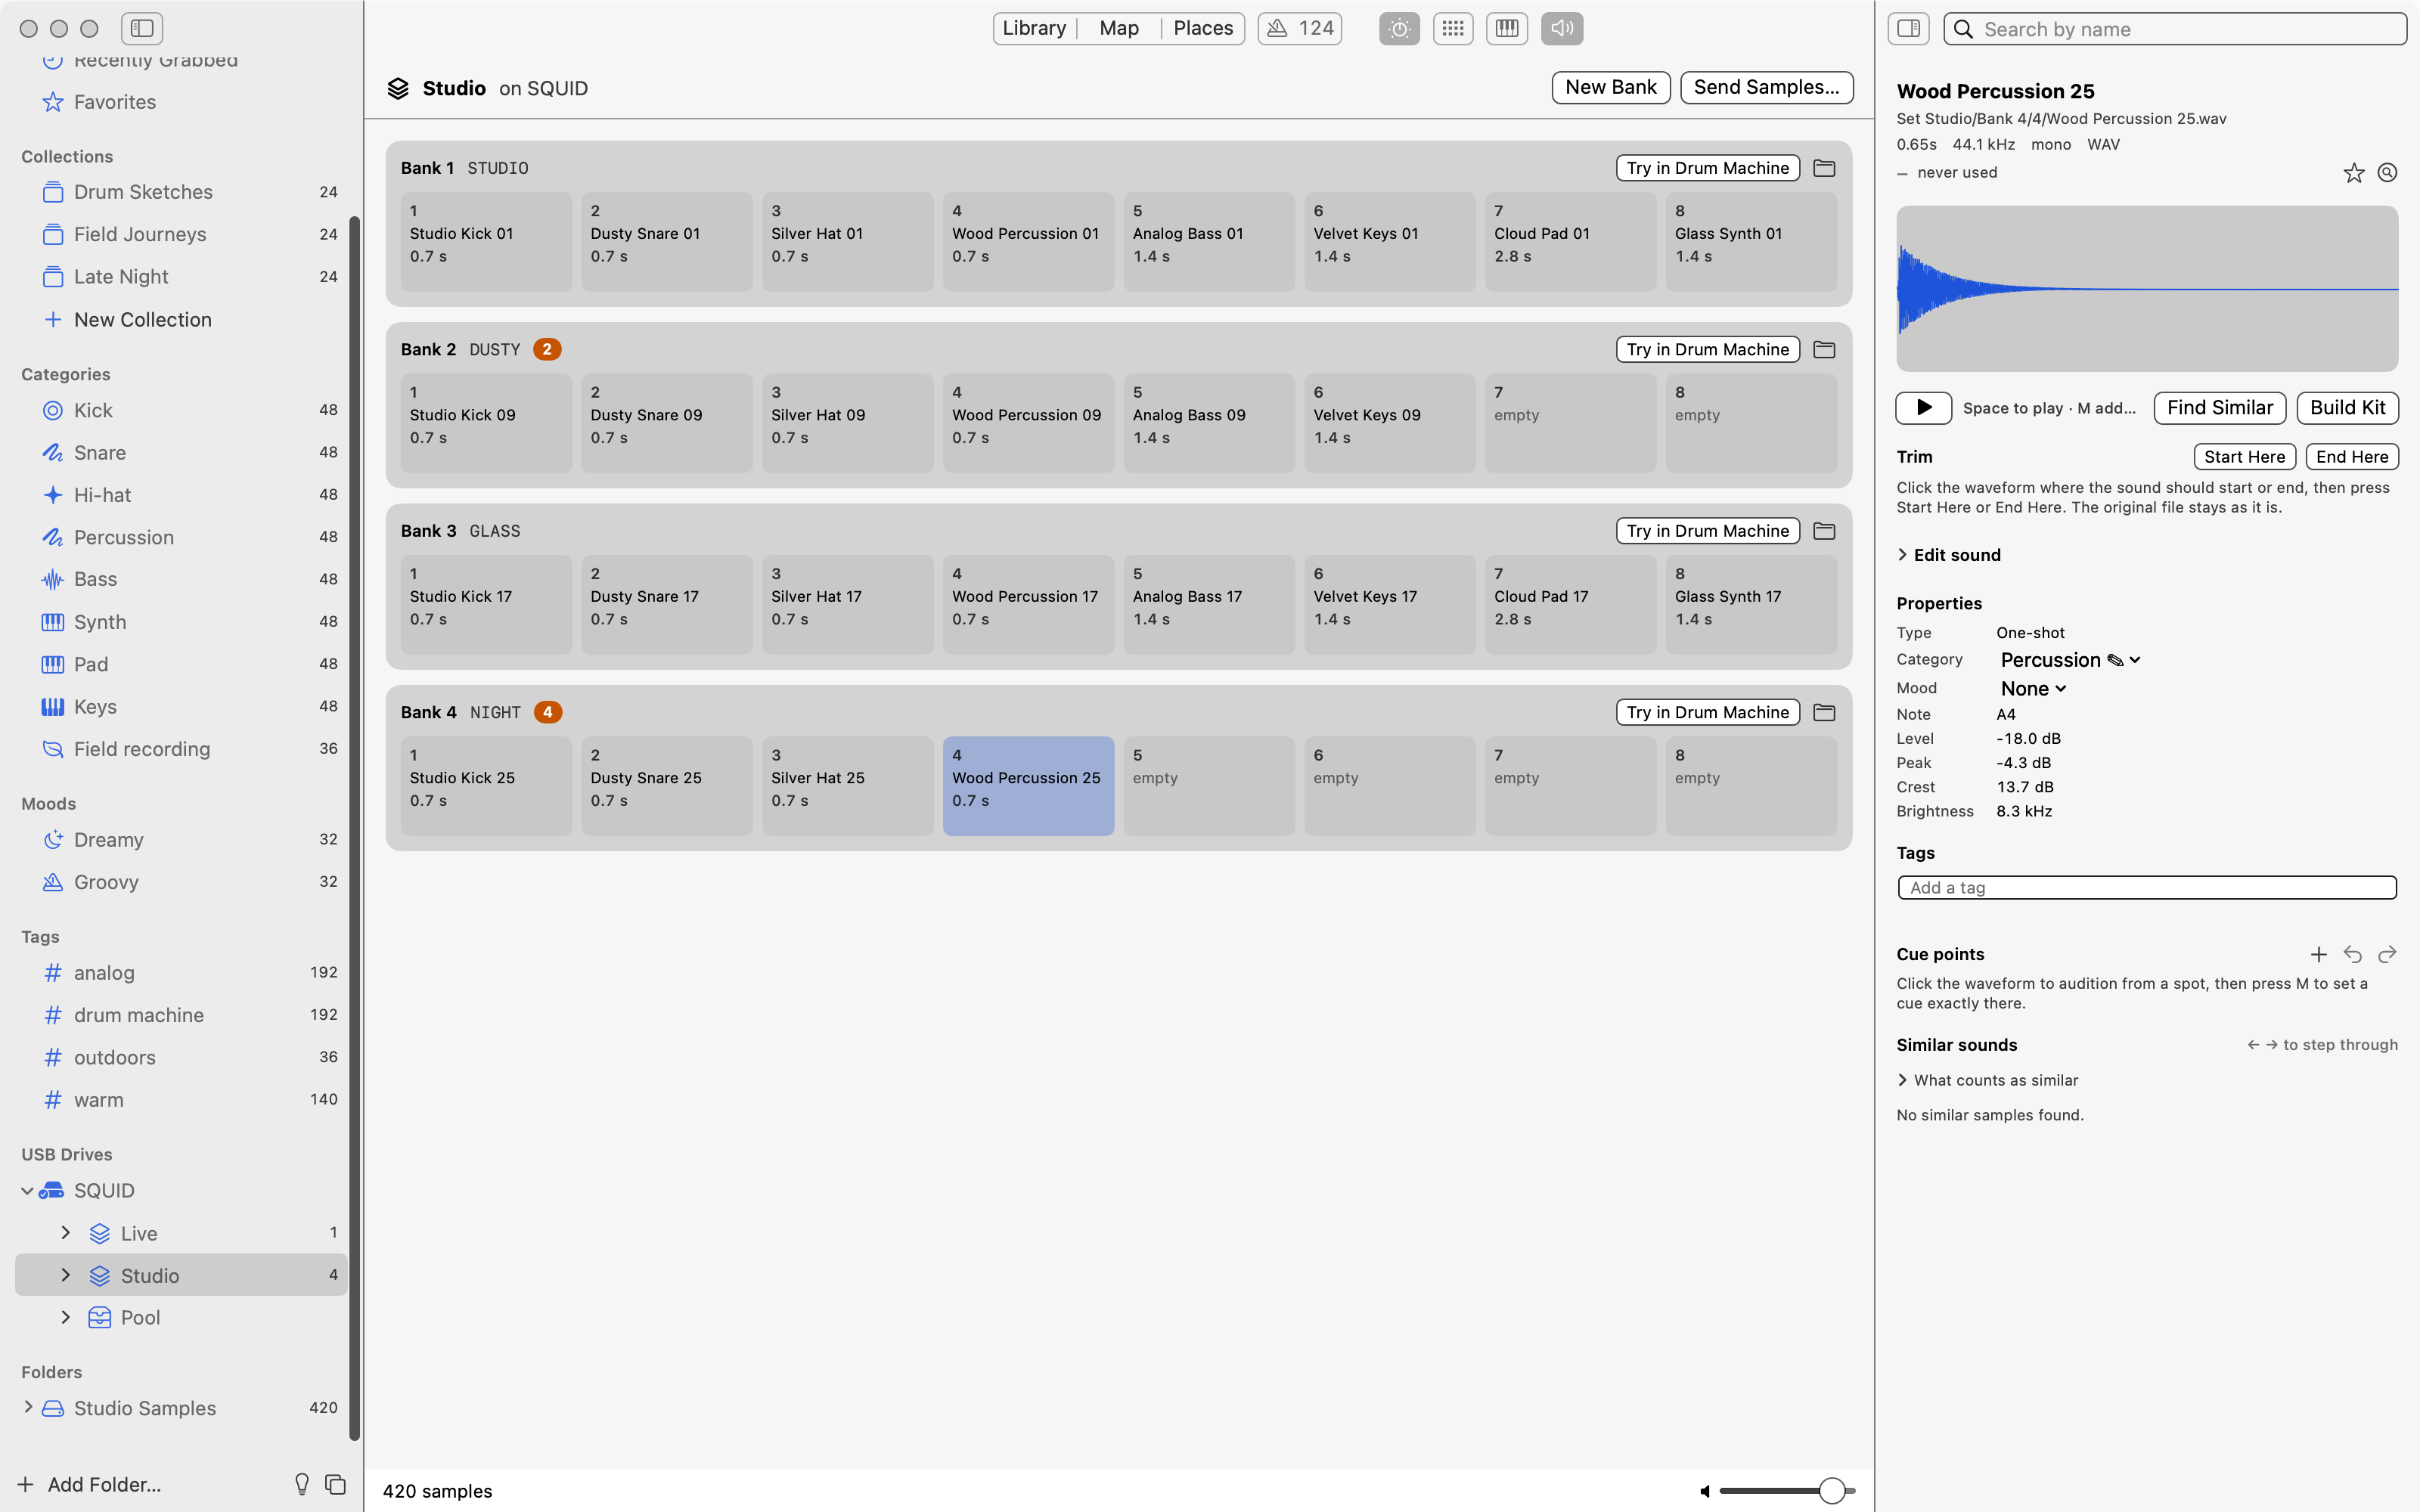The width and height of the screenshot is (2420, 1512).
Task: Click Find Similar button
Action: pos(2219,408)
